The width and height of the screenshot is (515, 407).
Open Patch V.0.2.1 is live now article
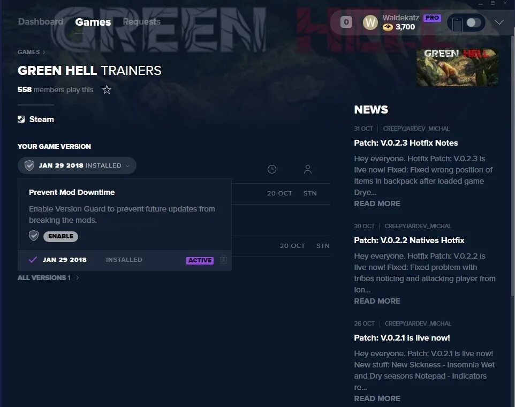click(x=402, y=338)
